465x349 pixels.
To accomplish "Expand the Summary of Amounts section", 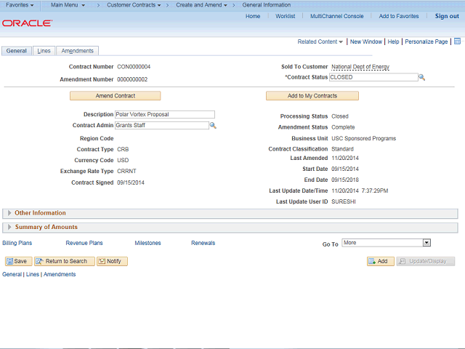I will tap(9, 227).
